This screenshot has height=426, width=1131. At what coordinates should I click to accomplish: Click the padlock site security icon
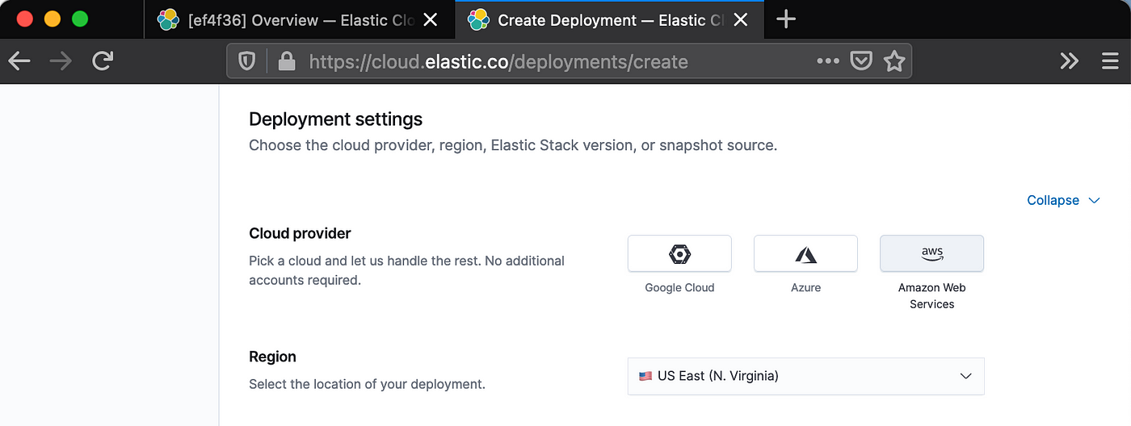click(285, 61)
